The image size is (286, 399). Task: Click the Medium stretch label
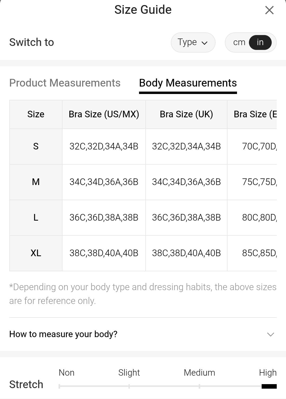coord(199,372)
